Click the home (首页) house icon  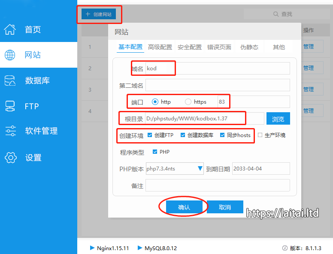tap(10, 30)
